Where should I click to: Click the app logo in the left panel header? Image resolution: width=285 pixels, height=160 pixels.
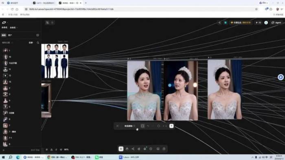point(4,23)
